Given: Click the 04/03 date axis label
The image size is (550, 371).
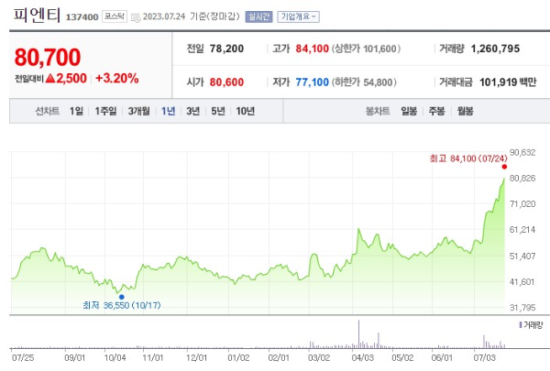Looking at the screenshot, I should point(362,358).
